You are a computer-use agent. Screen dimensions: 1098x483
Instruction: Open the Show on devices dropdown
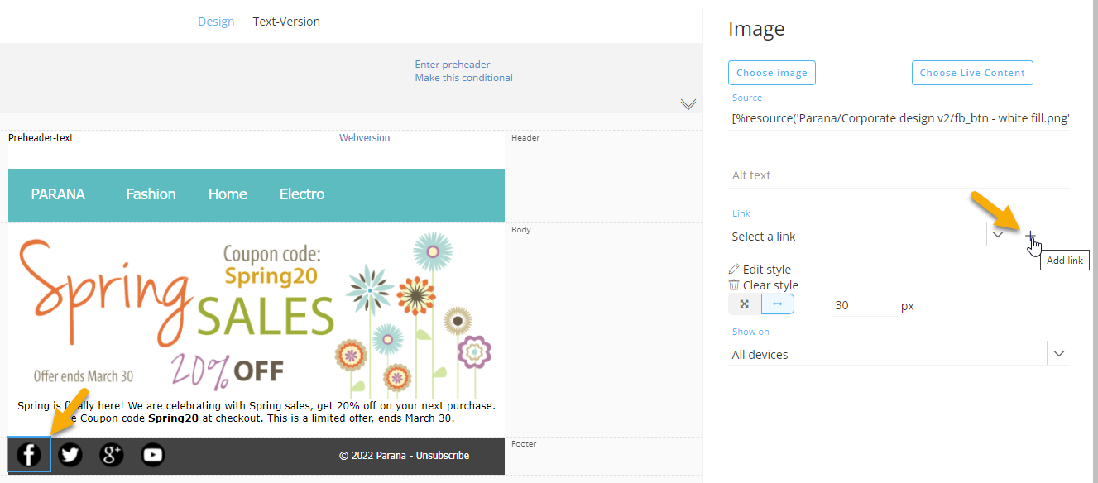click(x=1058, y=354)
